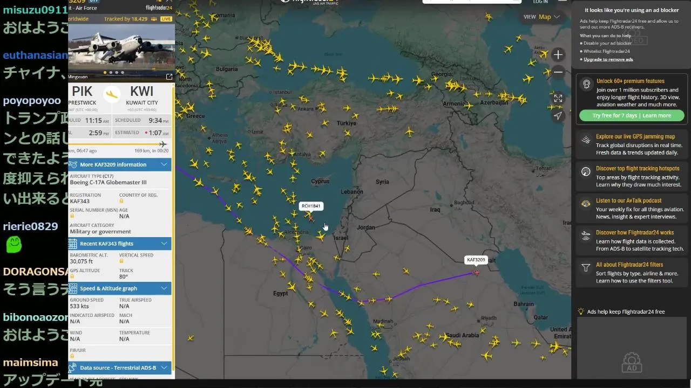Click How Flightradar24 works icon
The image size is (691, 388).
coord(586,235)
